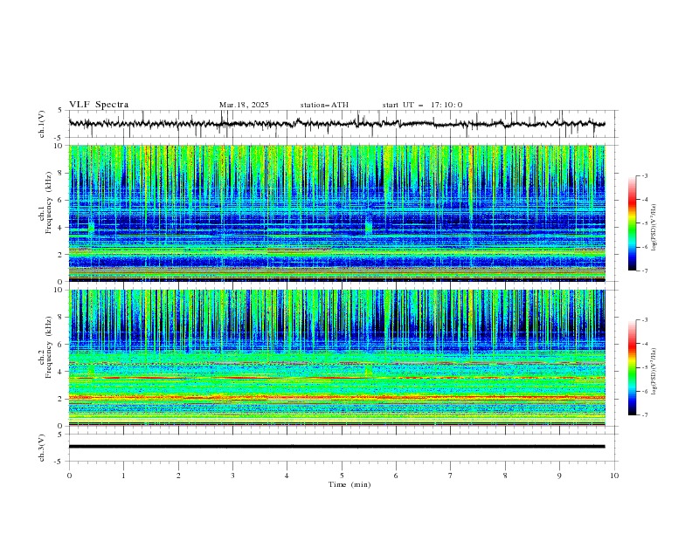Screen dimensions: 692x534
Task: Click time axis tick label "0"
Action: 69,476
